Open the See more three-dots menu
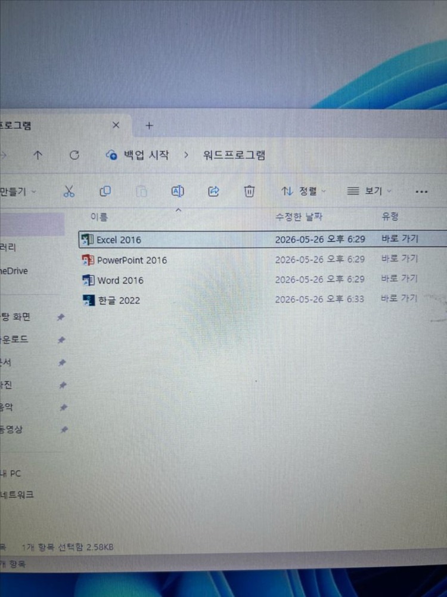Screen dimensions: 447x597 pyautogui.click(x=421, y=192)
